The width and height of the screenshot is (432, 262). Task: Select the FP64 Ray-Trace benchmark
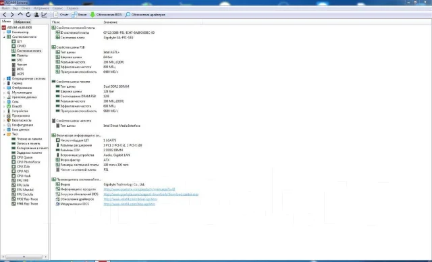[27, 204]
